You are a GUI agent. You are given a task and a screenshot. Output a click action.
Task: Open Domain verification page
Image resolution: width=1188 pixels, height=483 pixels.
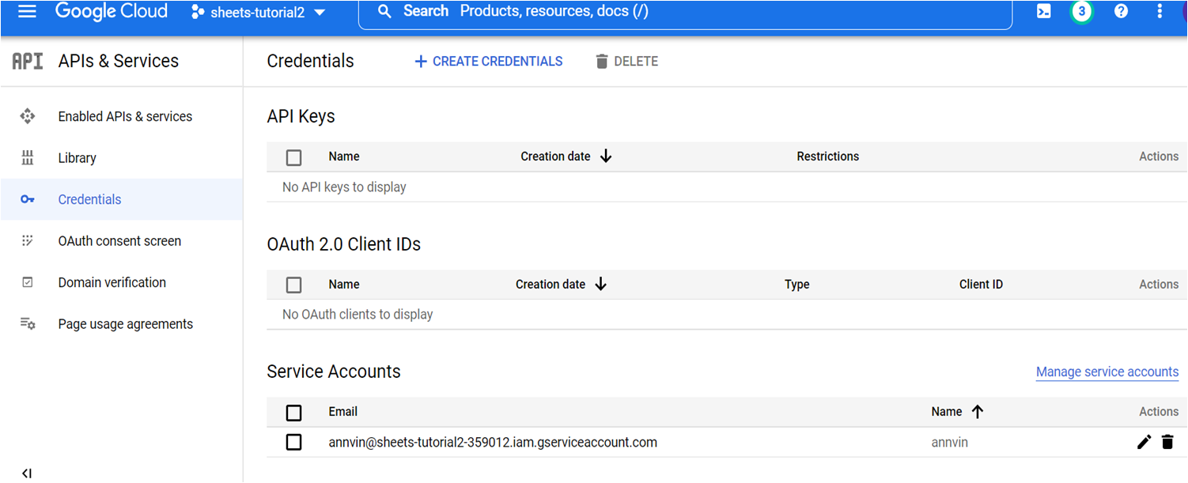point(112,282)
